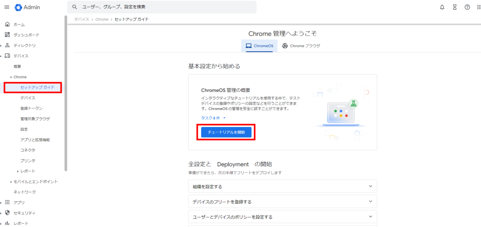This screenshot has width=481, height=227.
Task: Open 登録トークン in sidebar
Action: point(31,108)
